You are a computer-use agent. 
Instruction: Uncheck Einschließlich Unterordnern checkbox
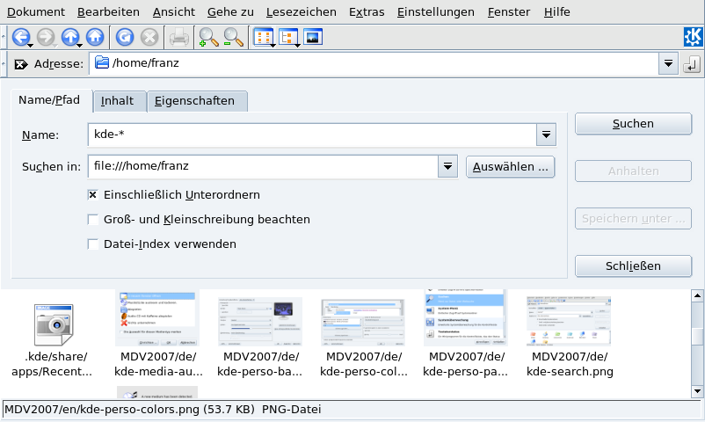click(x=92, y=194)
